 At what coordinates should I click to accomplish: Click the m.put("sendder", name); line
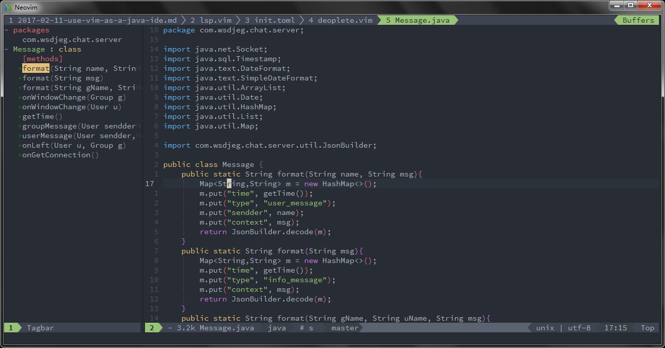252,212
